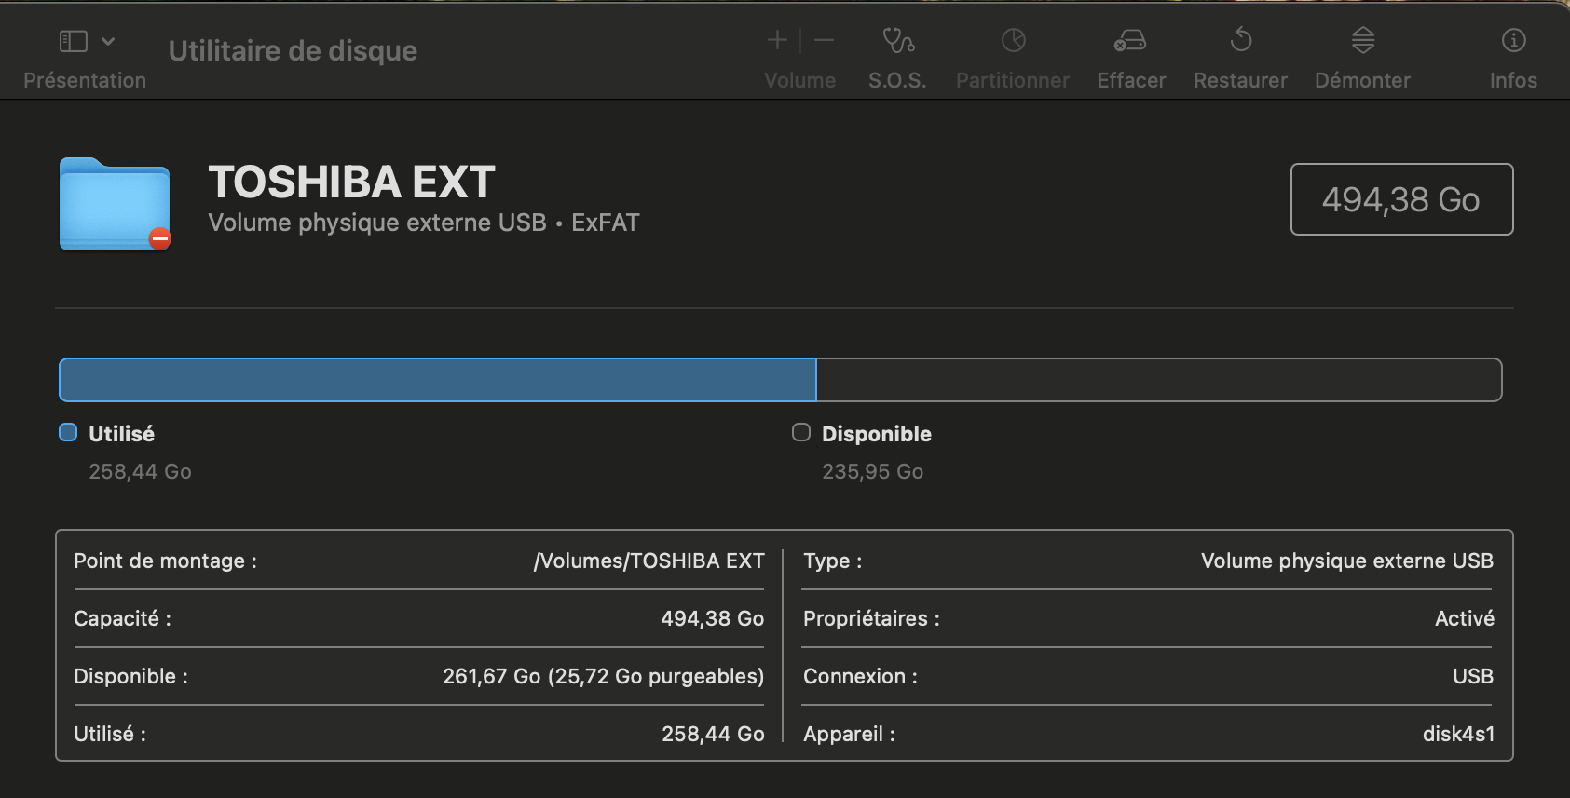
Task: Click the Utilisé blue legend swatch
Action: point(68,432)
